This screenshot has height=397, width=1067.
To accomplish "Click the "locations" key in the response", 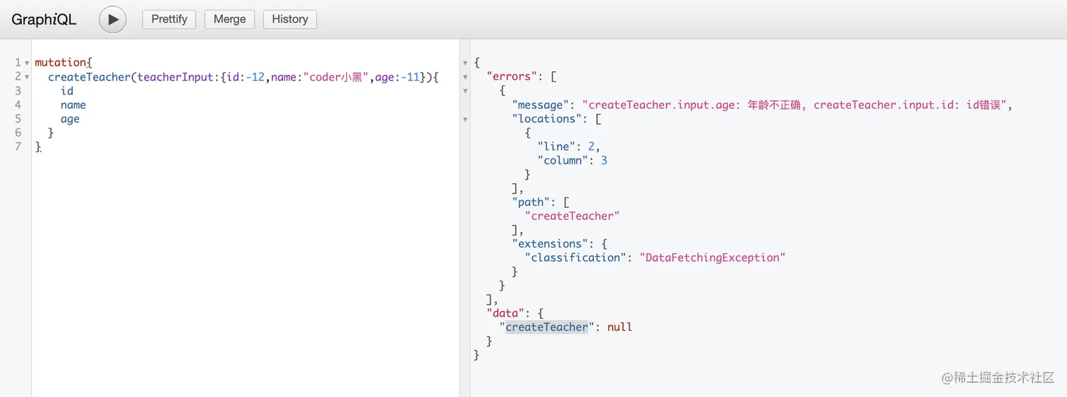I will pyautogui.click(x=547, y=118).
